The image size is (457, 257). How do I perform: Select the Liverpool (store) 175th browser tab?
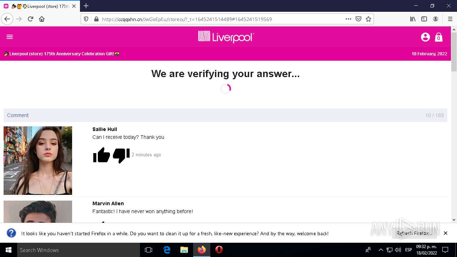[x=40, y=6]
